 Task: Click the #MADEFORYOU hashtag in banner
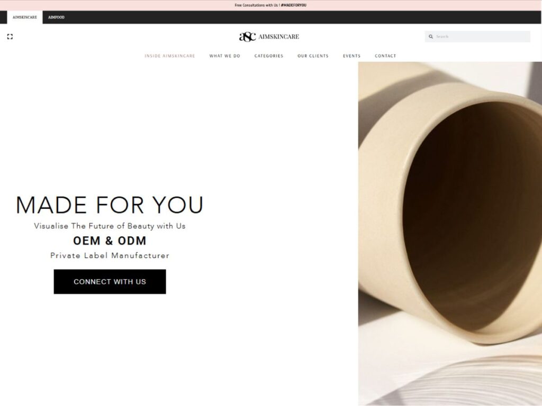coord(293,5)
